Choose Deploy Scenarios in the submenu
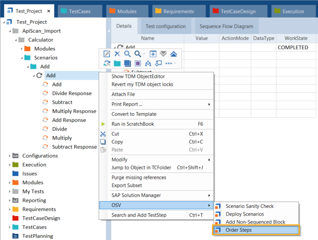Image resolution: width=318 pixels, height=240 pixels. pos(244,214)
